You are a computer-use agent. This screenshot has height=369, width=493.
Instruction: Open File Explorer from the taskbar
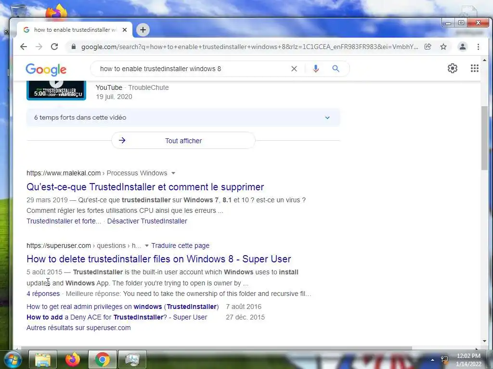click(43, 359)
